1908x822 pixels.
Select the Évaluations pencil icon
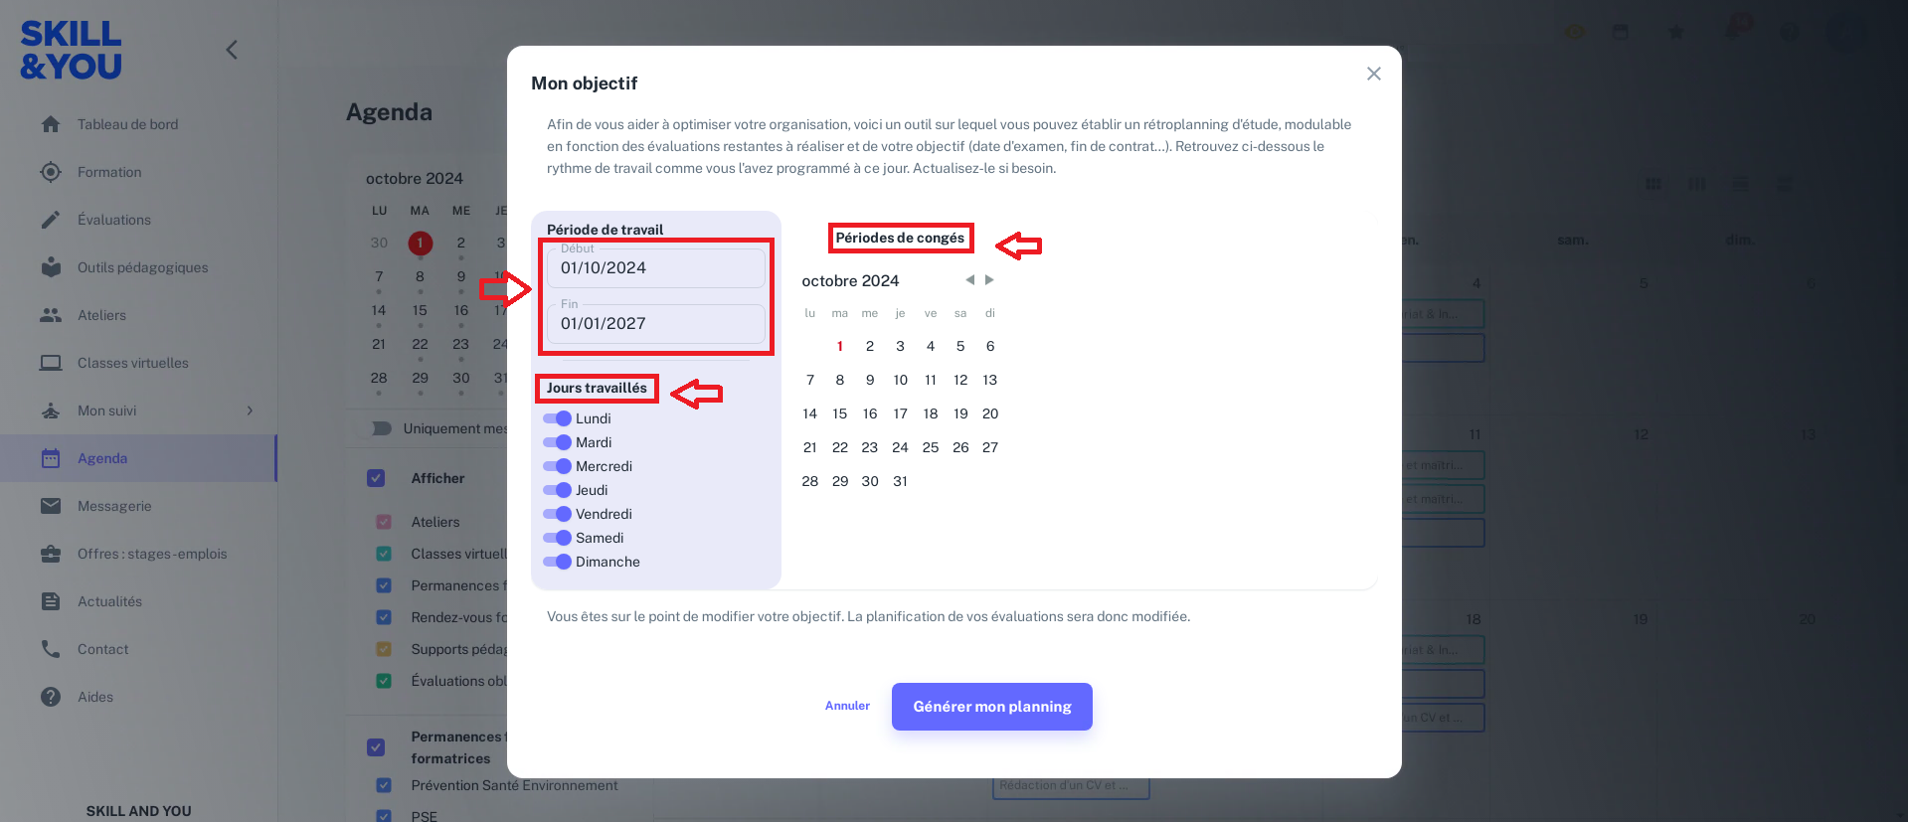pos(51,220)
